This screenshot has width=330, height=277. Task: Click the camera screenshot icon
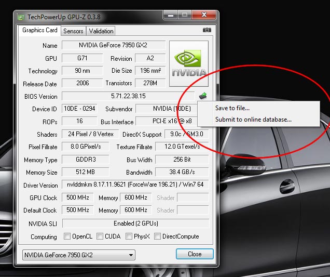point(207,30)
